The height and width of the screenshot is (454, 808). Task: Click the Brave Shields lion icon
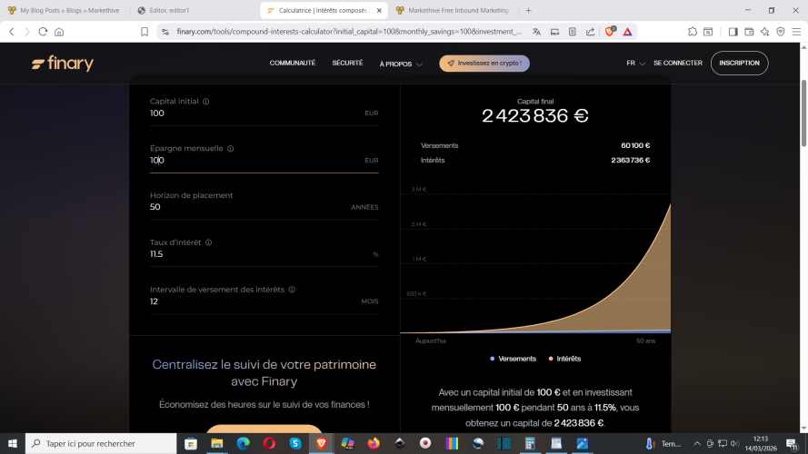[x=610, y=31]
